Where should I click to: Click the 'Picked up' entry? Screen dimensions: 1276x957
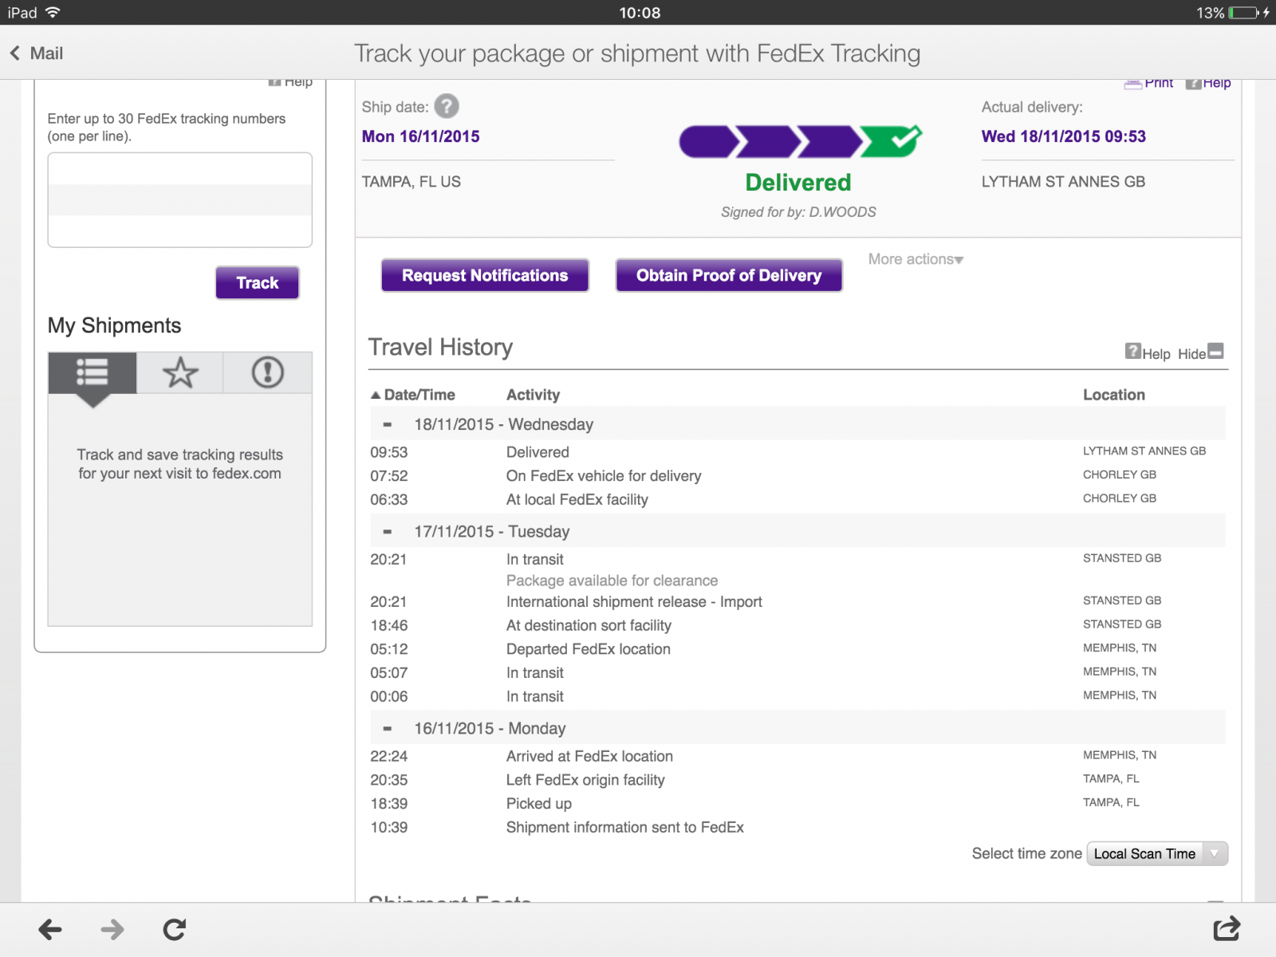539,804
